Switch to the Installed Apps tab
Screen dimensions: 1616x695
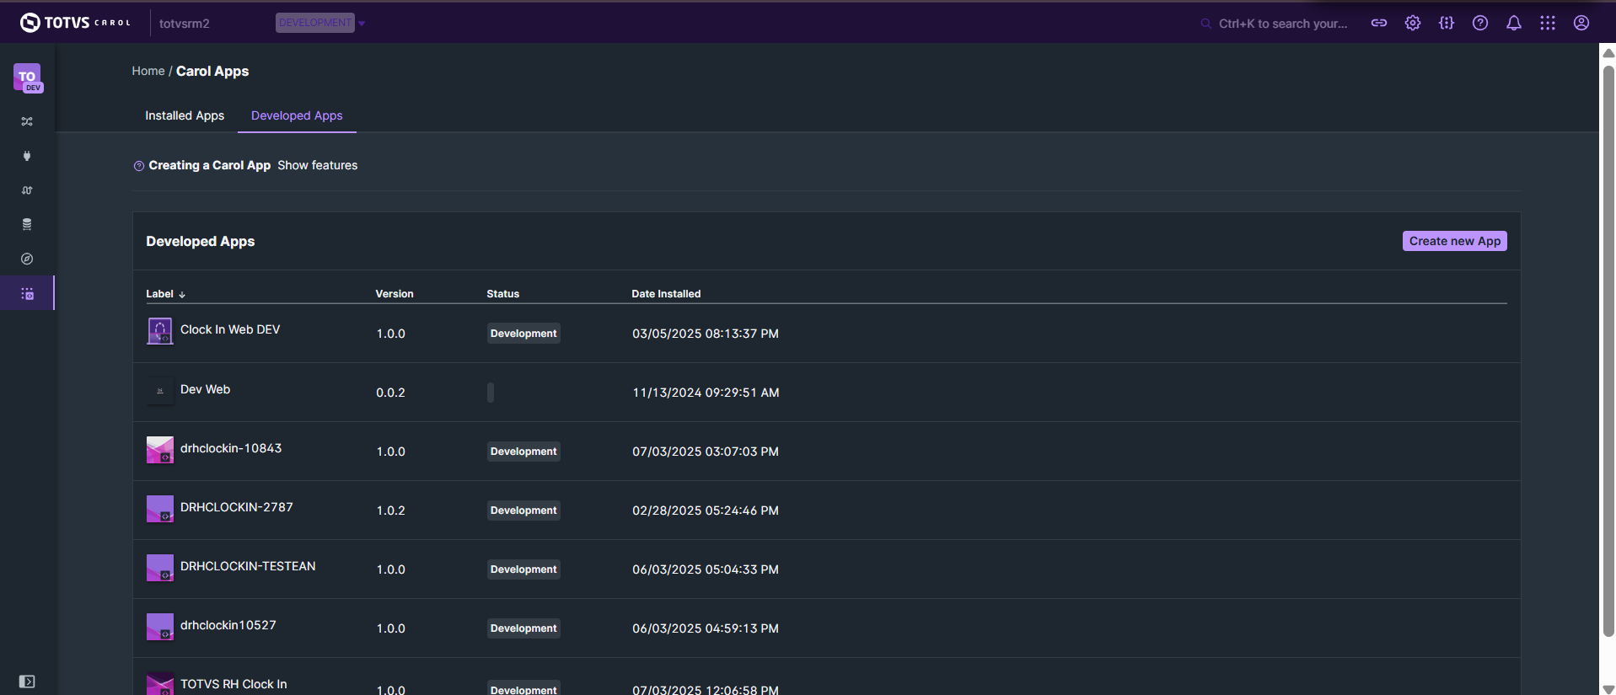tap(185, 115)
